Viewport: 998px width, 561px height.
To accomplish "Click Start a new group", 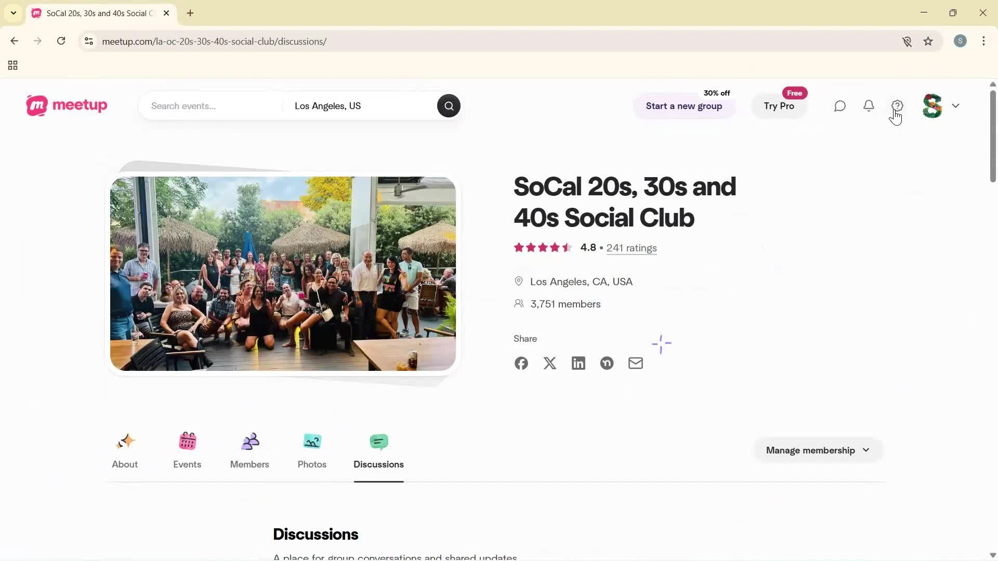I will coord(684,106).
